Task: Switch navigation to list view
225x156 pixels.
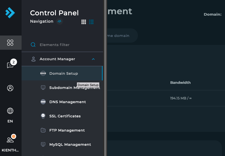Action: click(91, 22)
